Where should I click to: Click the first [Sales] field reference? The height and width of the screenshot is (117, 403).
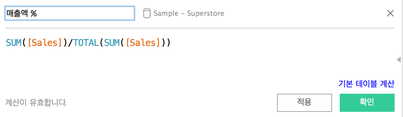point(45,42)
